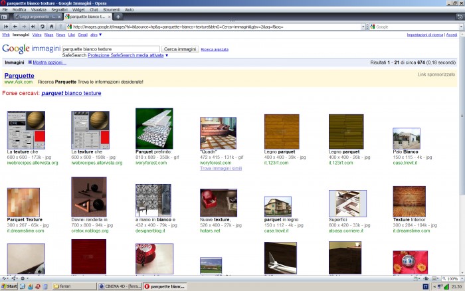Expand 'Mostra opzioni...' panel
465x291 pixels.
(x=47, y=62)
